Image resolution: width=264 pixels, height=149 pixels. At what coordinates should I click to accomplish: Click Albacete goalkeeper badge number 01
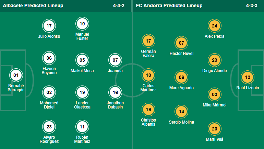pos(15,75)
